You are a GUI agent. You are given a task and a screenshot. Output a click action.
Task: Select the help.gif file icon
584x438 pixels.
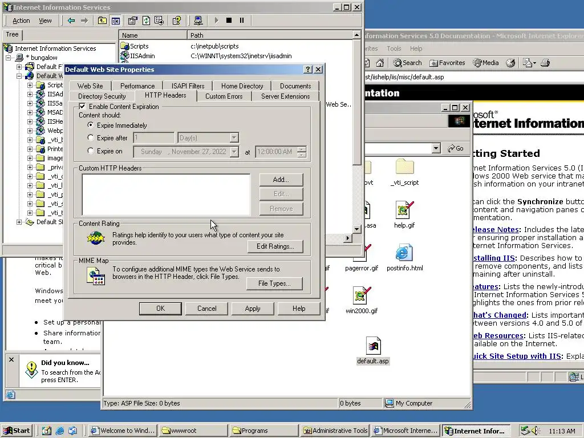click(x=404, y=210)
